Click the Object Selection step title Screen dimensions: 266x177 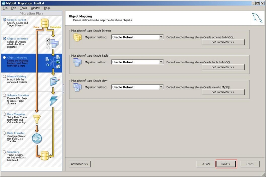point(18,39)
